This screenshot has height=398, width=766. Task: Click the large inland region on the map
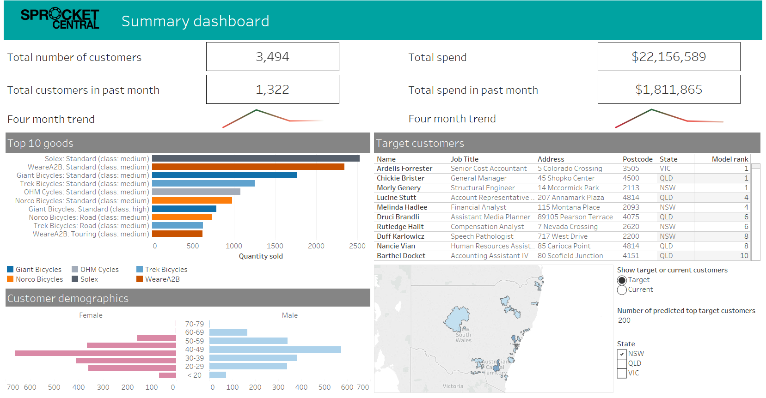456,318
